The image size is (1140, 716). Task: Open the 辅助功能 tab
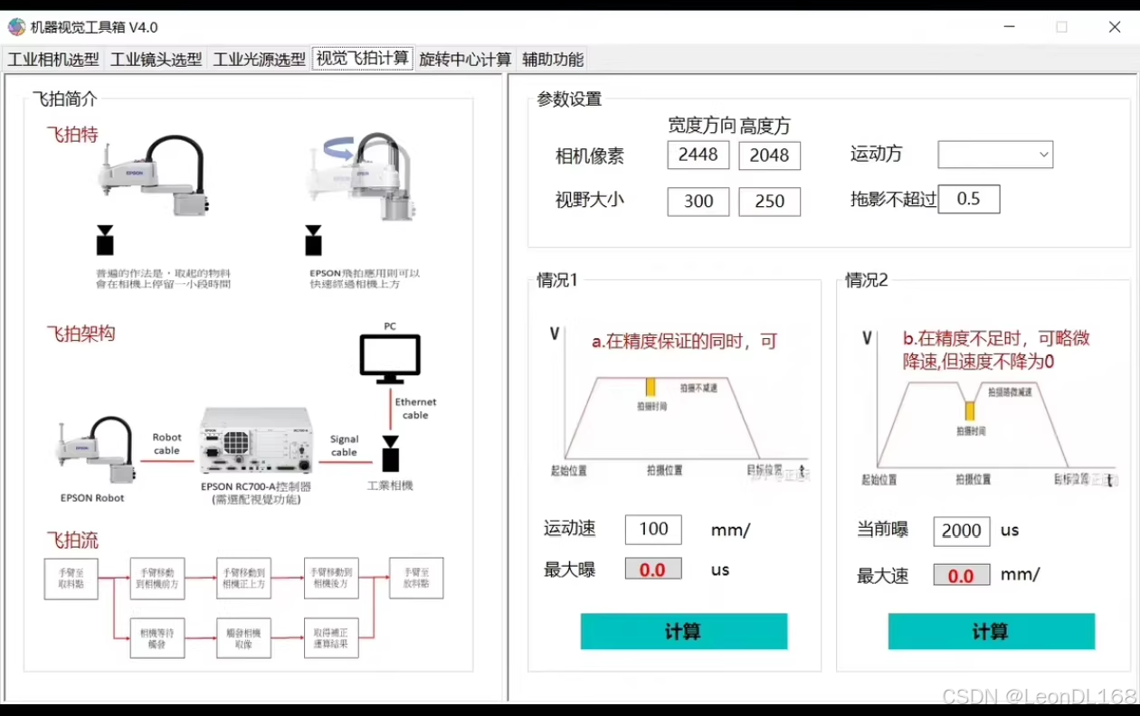pos(551,58)
